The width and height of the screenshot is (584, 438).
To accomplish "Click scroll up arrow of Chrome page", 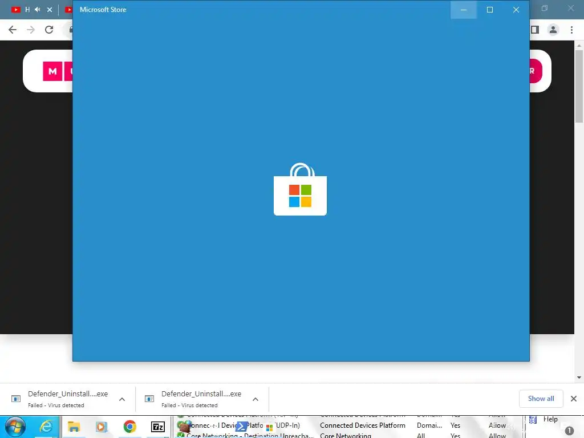I will point(579,46).
